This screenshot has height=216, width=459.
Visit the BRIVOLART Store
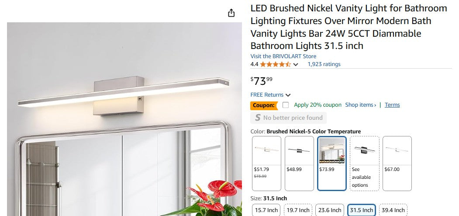(283, 56)
